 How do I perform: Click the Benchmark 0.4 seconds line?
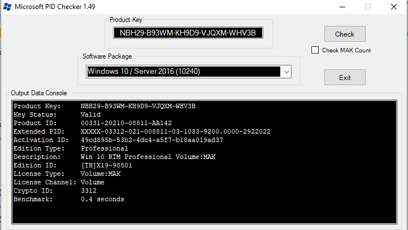coord(69,199)
